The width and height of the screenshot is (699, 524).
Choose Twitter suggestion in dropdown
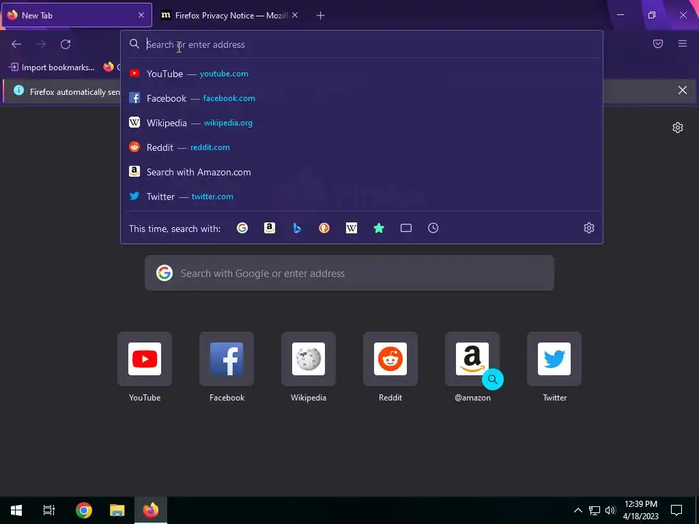362,196
